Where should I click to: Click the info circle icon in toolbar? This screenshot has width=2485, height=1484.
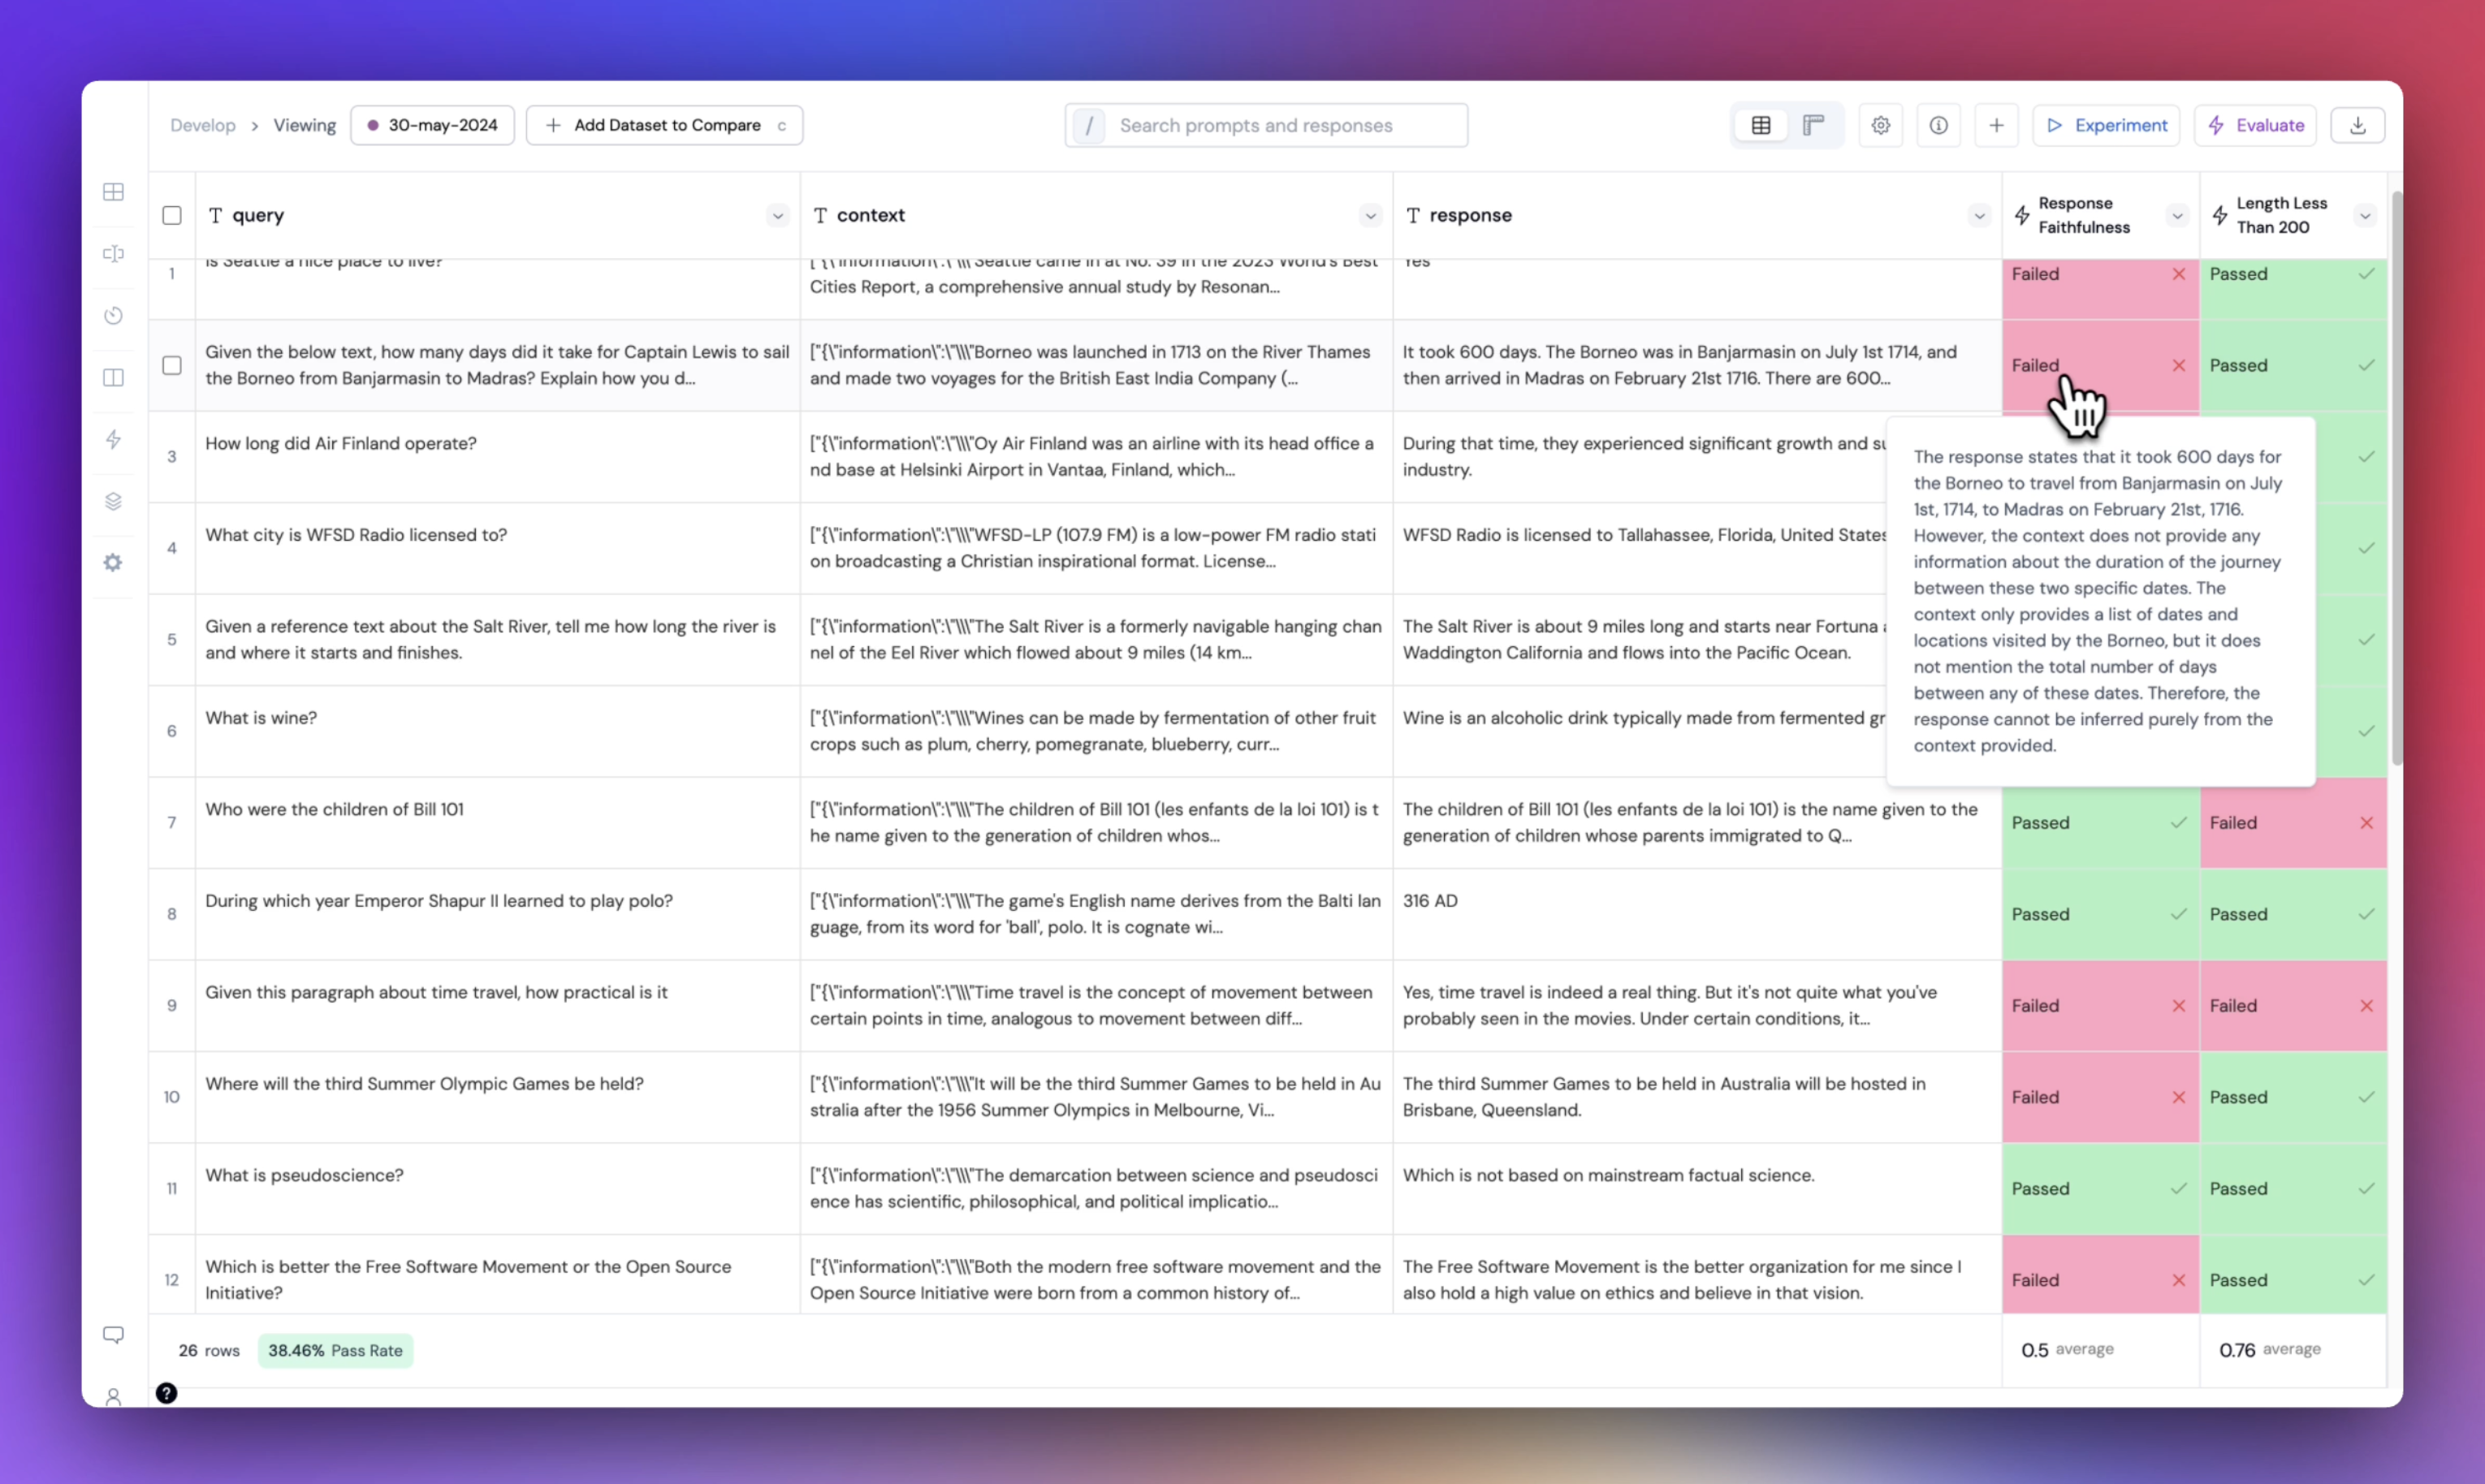pos(1938,125)
